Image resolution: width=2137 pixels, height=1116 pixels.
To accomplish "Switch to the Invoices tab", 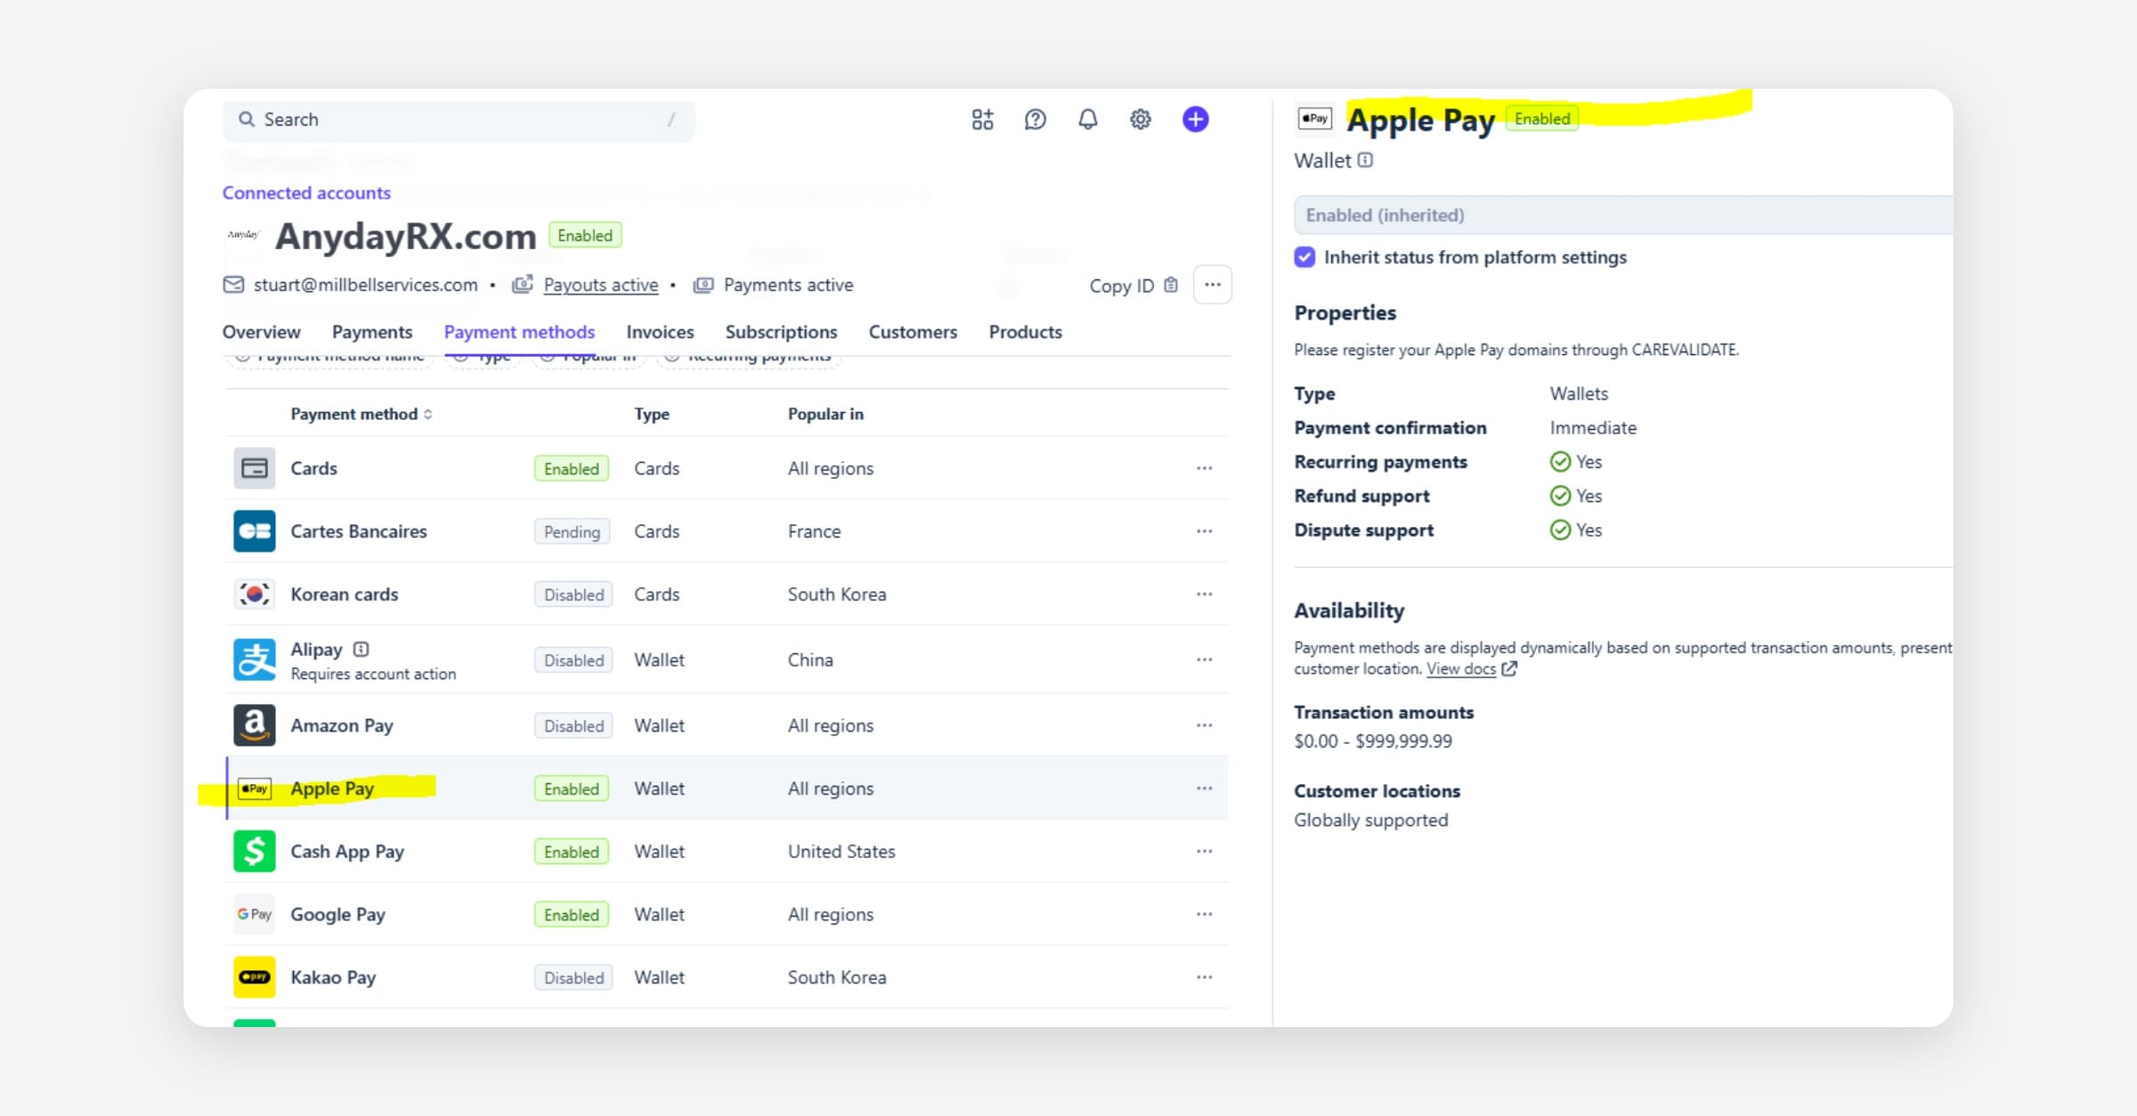I will click(660, 332).
